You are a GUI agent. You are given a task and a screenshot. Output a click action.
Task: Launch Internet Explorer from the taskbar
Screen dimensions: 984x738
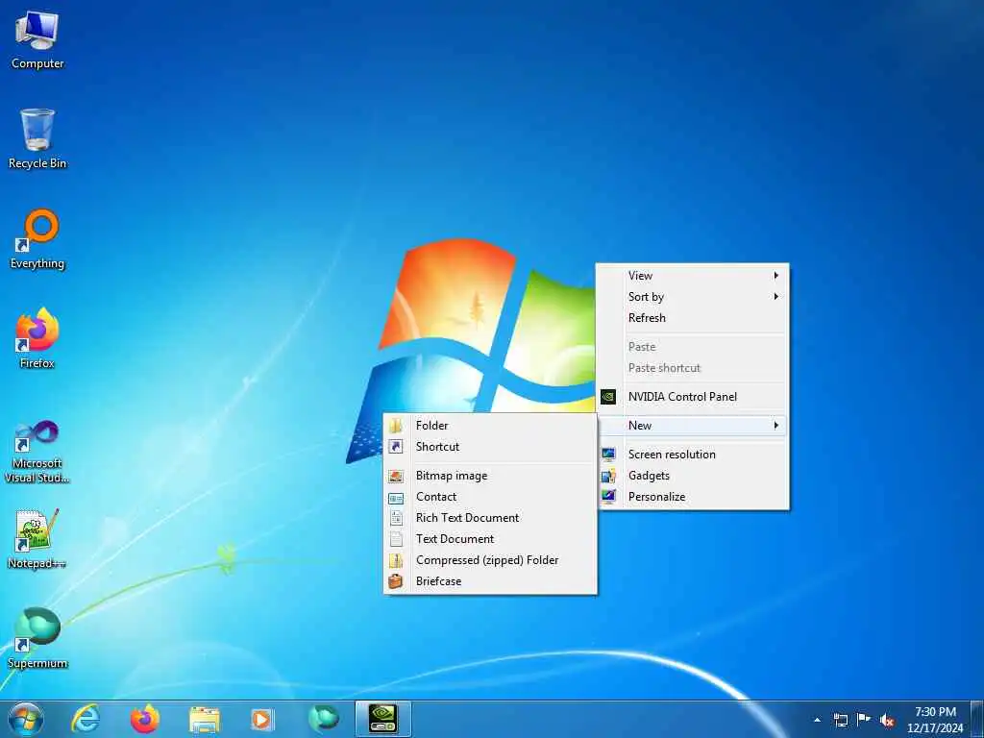click(x=86, y=719)
